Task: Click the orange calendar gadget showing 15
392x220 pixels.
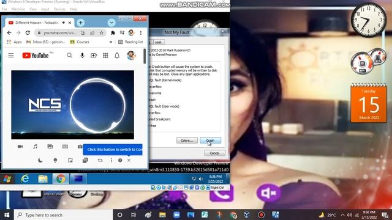Action: pos(369,103)
